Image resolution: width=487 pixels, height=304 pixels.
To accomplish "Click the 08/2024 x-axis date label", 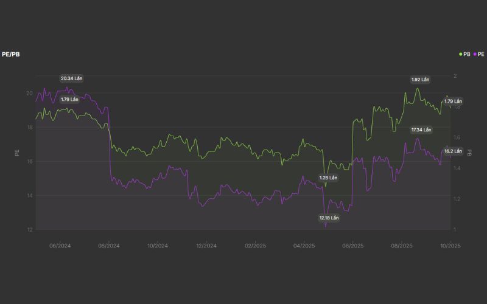I will (109, 246).
